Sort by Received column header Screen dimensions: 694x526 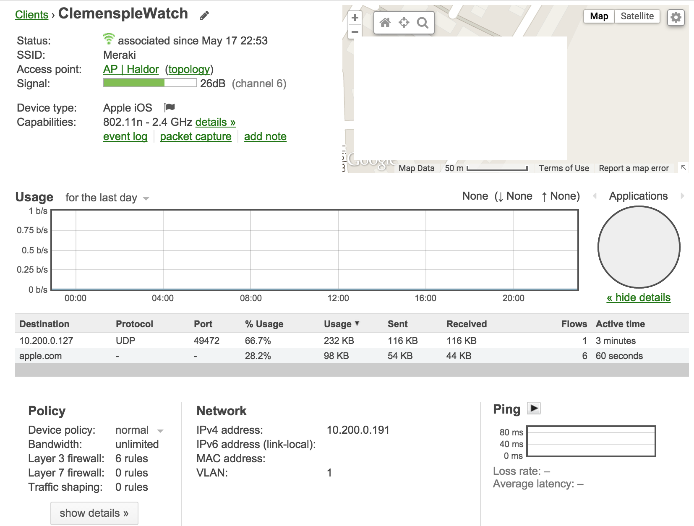coord(467,324)
